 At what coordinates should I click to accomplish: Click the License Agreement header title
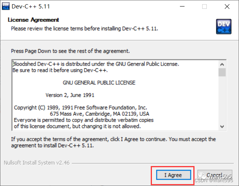33,20
